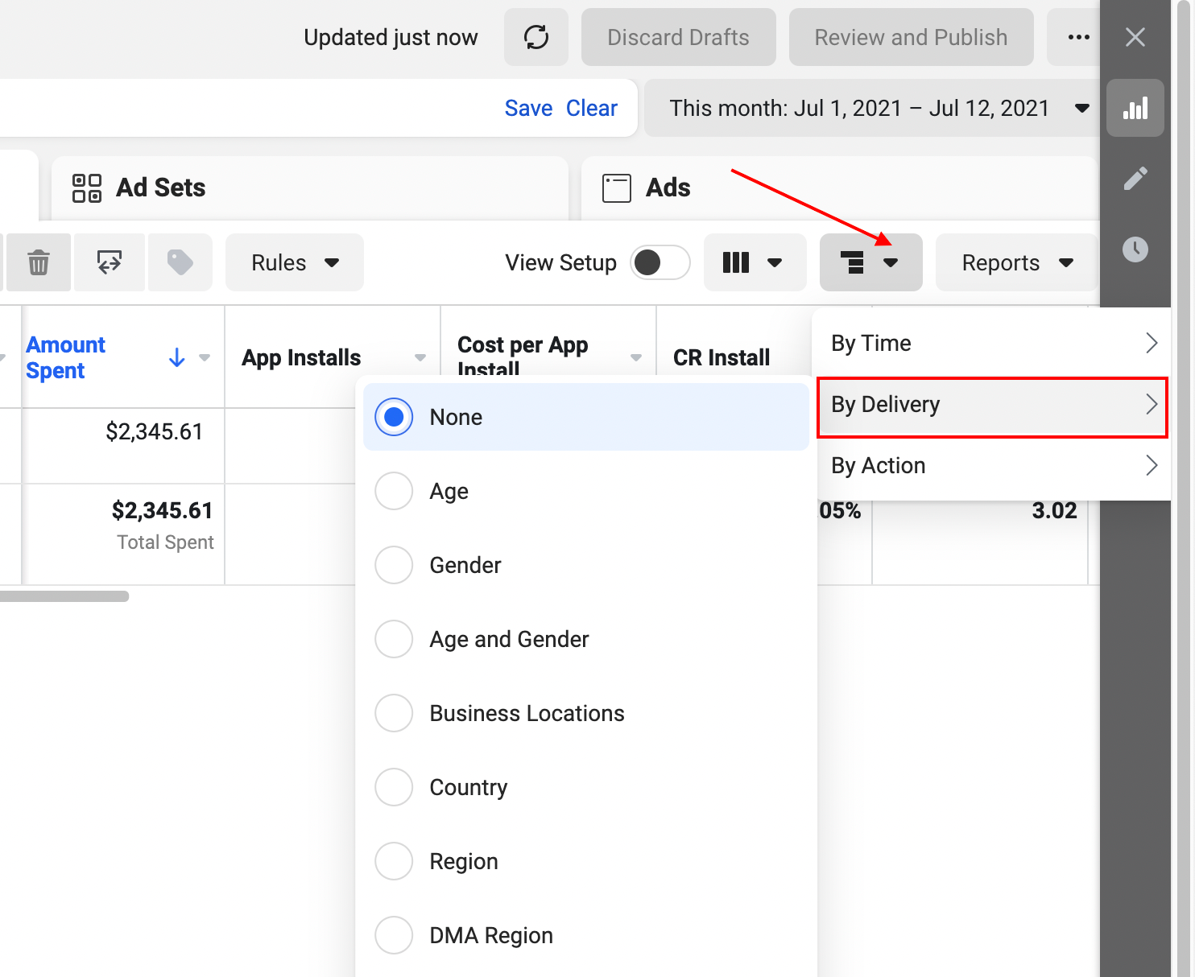Screen dimensions: 1195x977
Task: Expand the By Time submenu
Action: 994,343
